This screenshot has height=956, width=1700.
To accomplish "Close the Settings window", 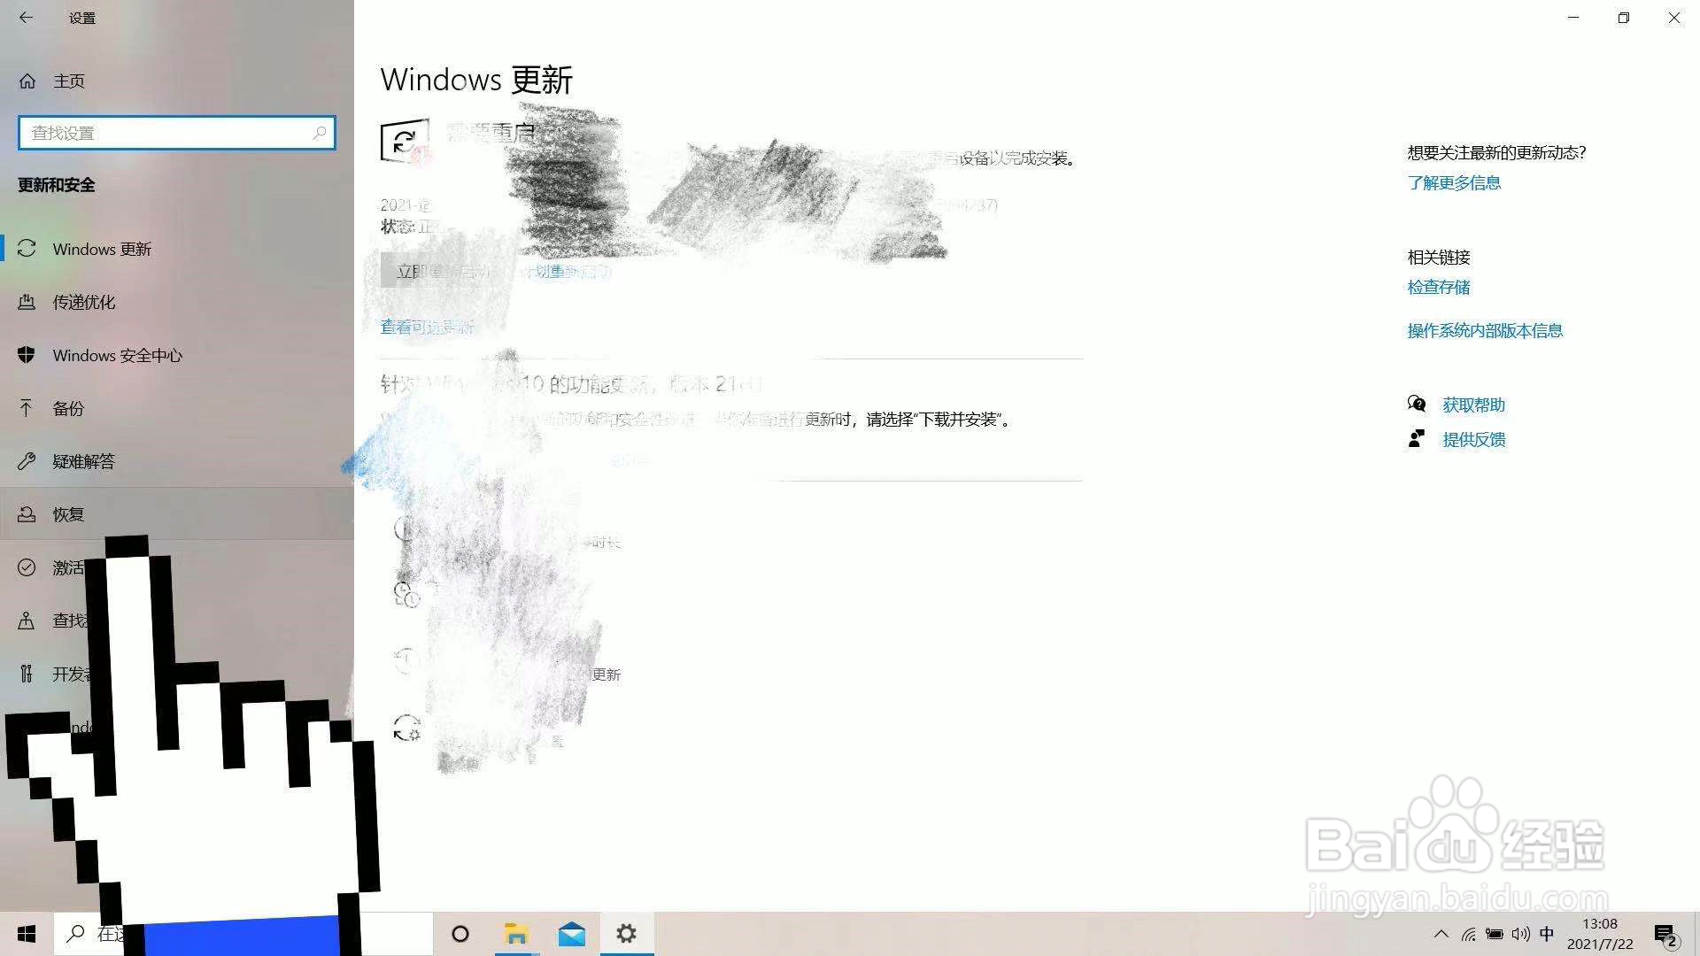I will click(1674, 18).
